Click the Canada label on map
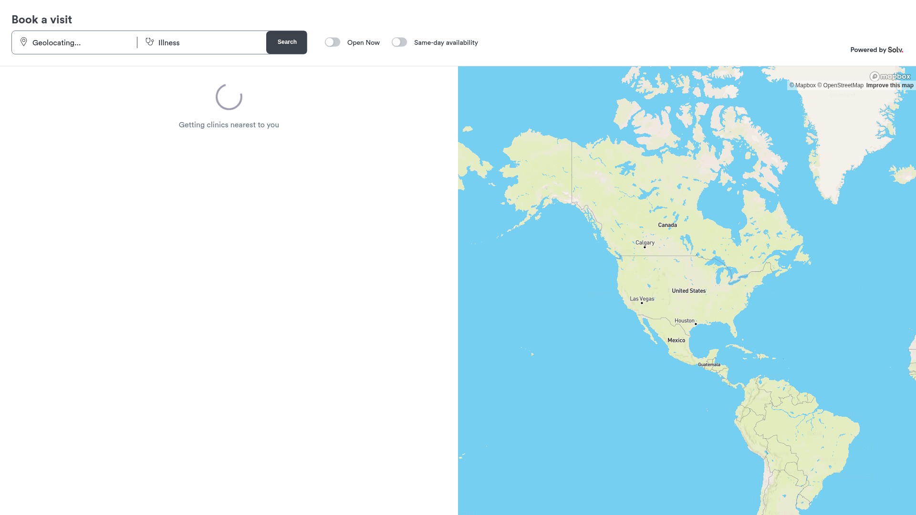The height and width of the screenshot is (515, 916). tap(667, 225)
